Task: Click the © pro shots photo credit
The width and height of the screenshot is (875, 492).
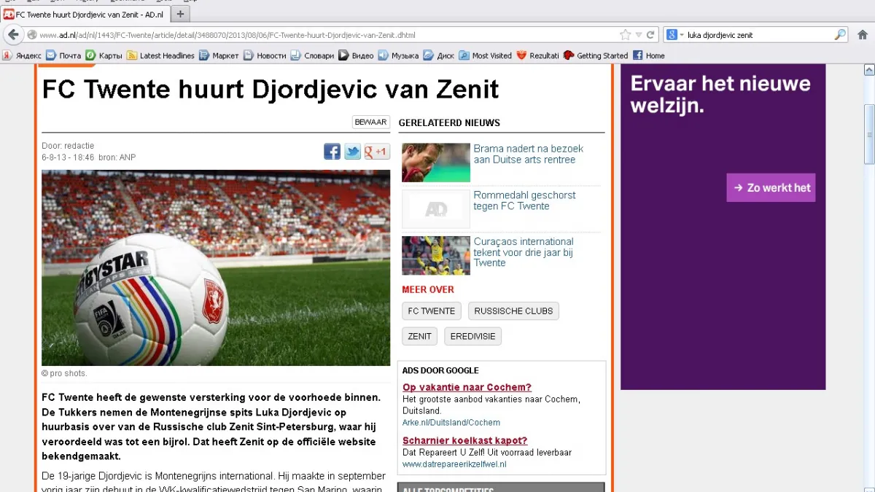Action: 64,373
